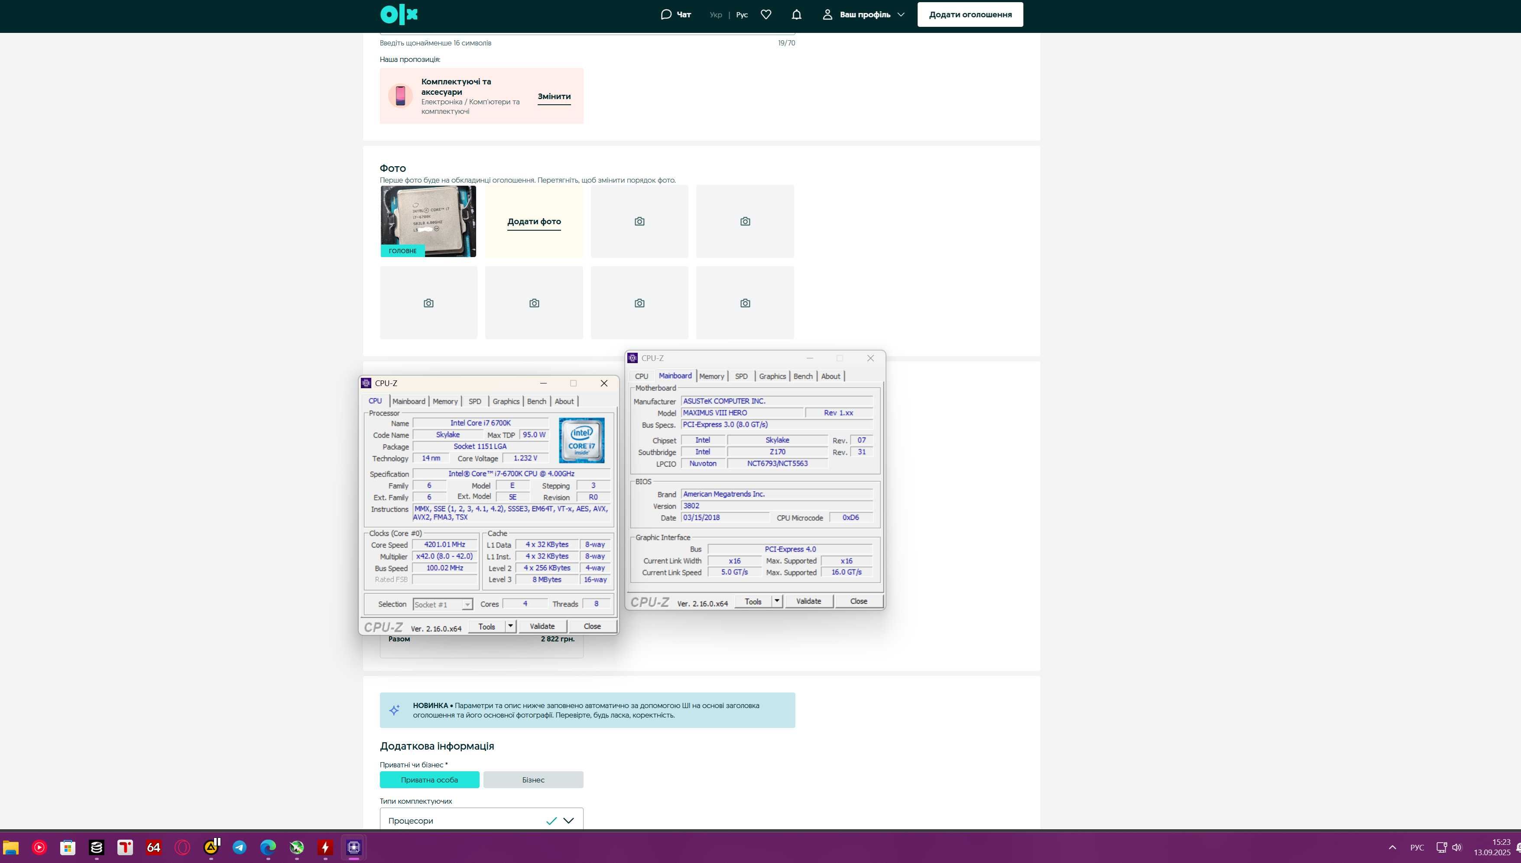The width and height of the screenshot is (1521, 863).
Task: Switch input language РУС in tray
Action: point(1417,847)
